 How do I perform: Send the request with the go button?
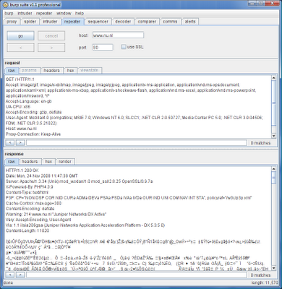20,36
